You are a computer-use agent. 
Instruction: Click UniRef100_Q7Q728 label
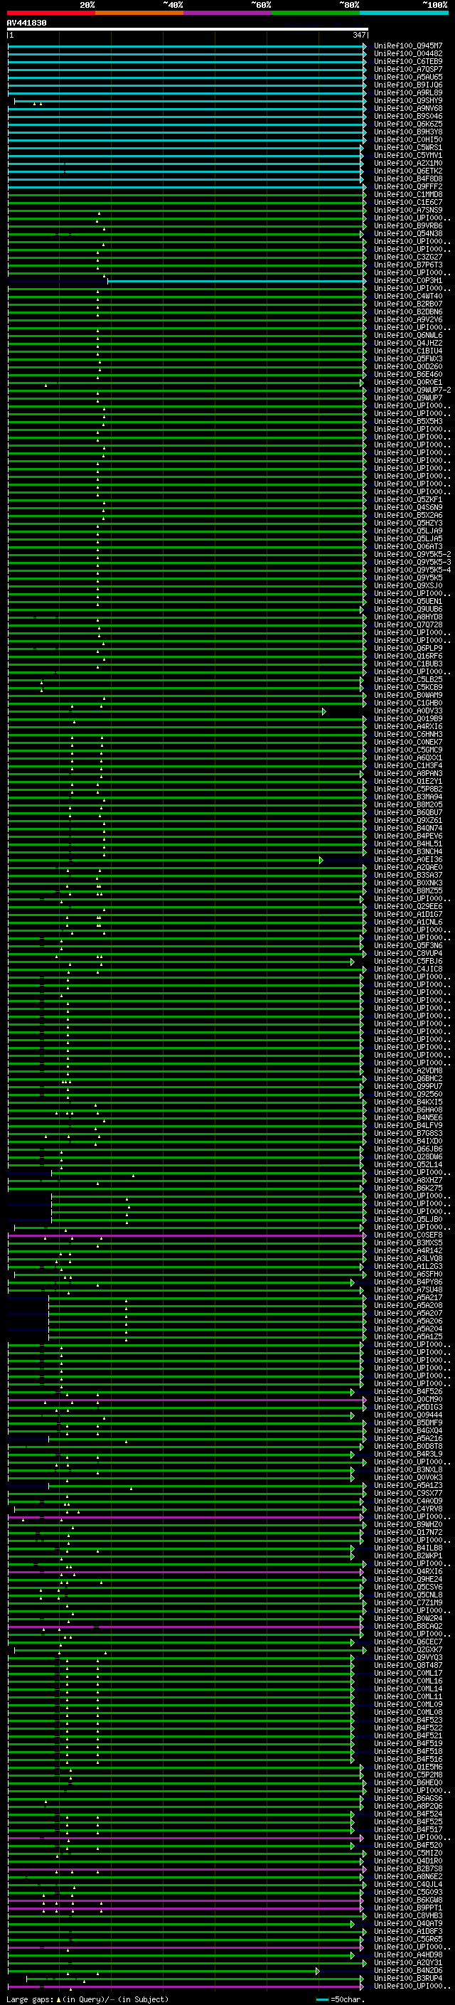(x=408, y=625)
